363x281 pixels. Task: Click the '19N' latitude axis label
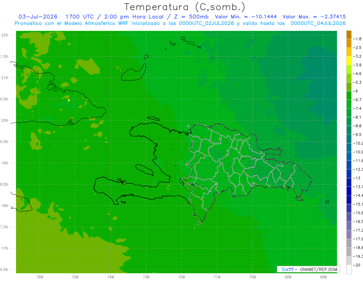tap(5, 163)
